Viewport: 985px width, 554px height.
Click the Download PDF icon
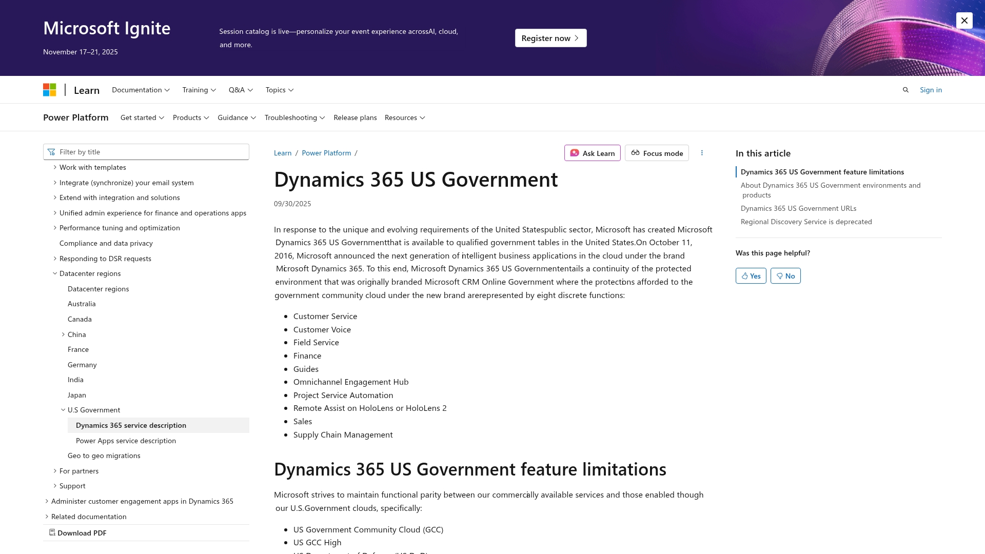[x=52, y=532]
